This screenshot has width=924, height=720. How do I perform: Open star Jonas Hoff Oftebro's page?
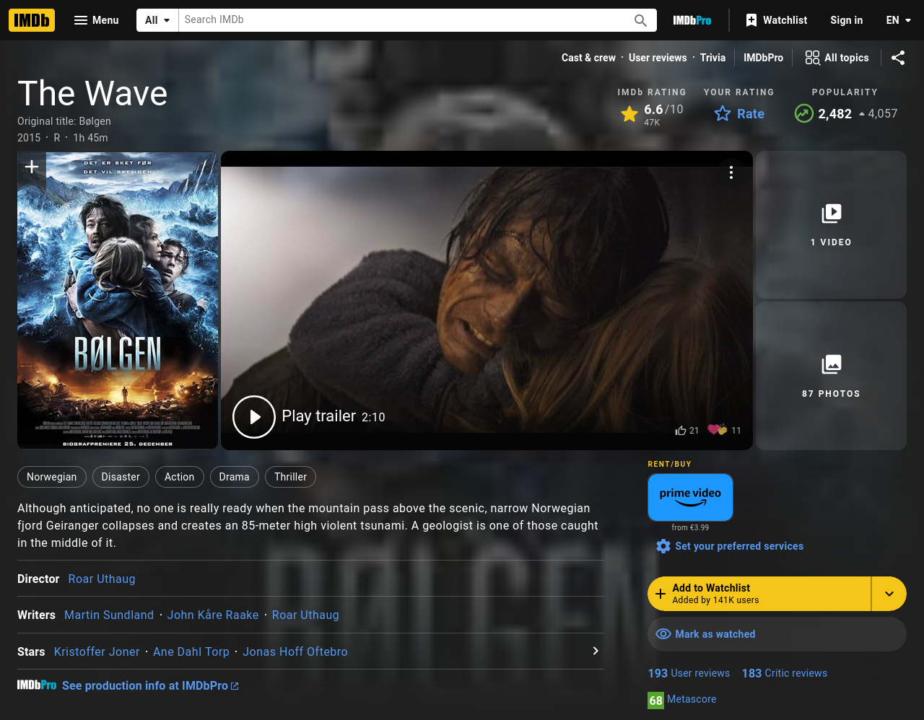(x=295, y=651)
